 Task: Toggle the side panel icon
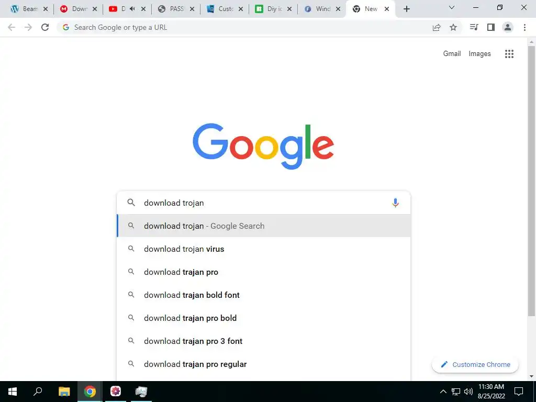pos(491,27)
